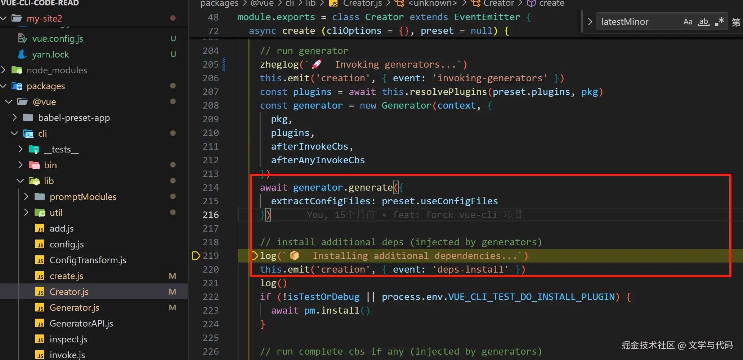The width and height of the screenshot is (743, 360).
Task: Click the @vue open-folder icon
Action: point(22,101)
